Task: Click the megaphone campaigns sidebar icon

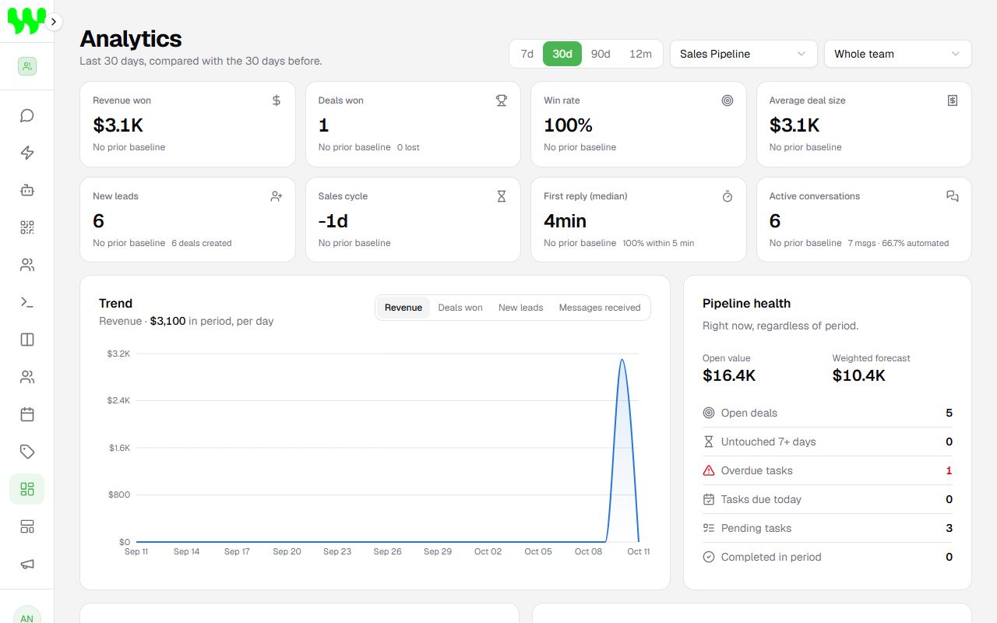Action: click(x=27, y=564)
